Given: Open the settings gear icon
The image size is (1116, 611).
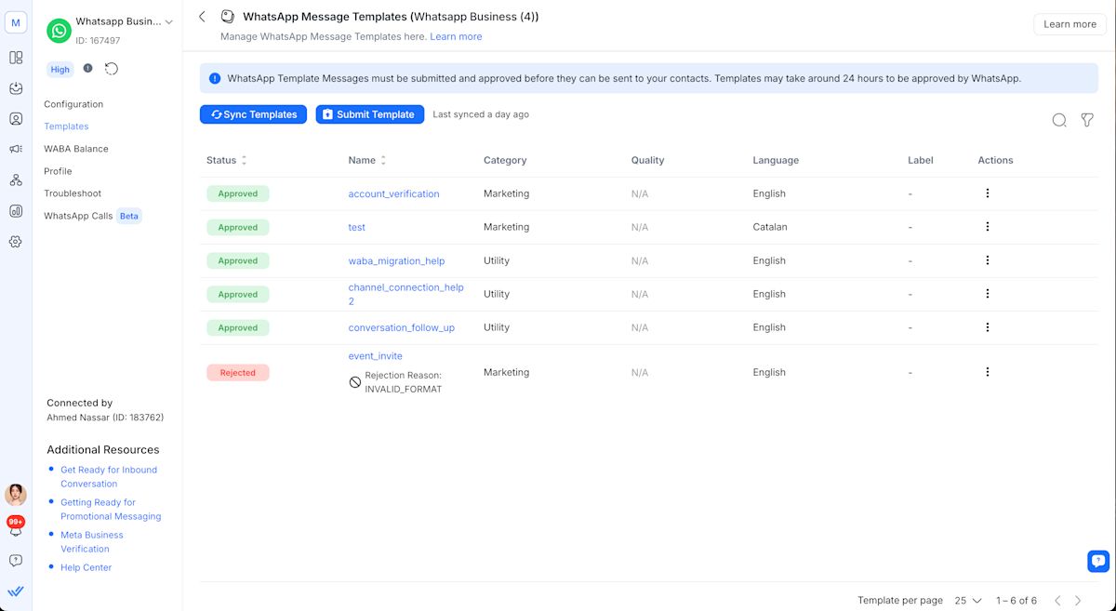Looking at the screenshot, I should click(15, 242).
